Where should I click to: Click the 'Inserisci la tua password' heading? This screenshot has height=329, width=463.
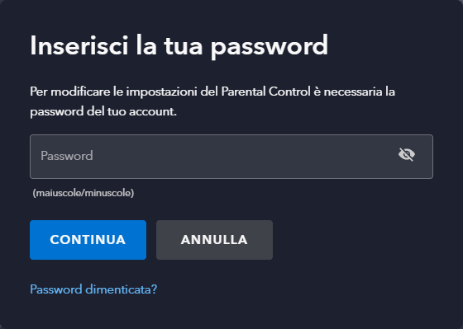click(179, 45)
